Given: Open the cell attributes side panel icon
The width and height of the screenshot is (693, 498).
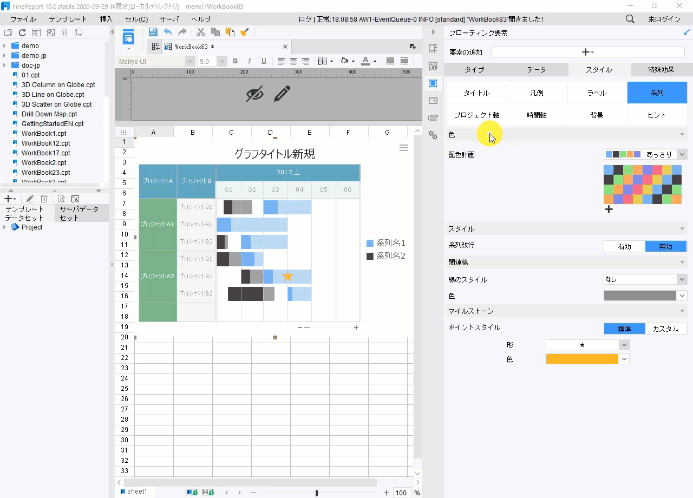Looking at the screenshot, I should click(433, 66).
